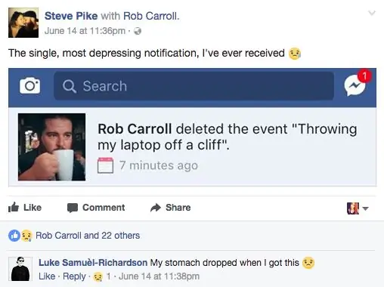384x287 pixels.
Task: Open the blue like reaction icon
Action: click(x=14, y=236)
